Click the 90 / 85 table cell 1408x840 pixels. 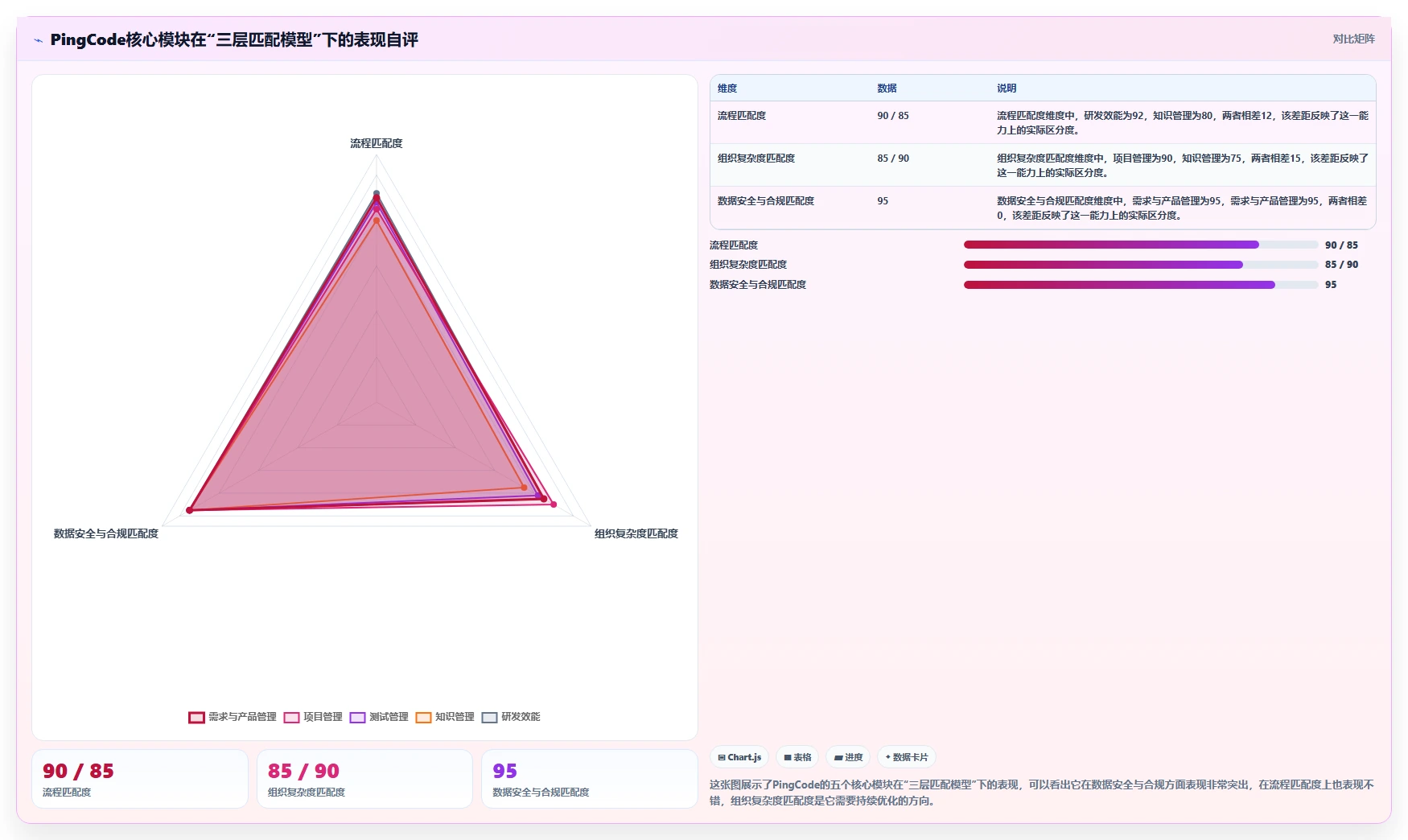tap(893, 116)
